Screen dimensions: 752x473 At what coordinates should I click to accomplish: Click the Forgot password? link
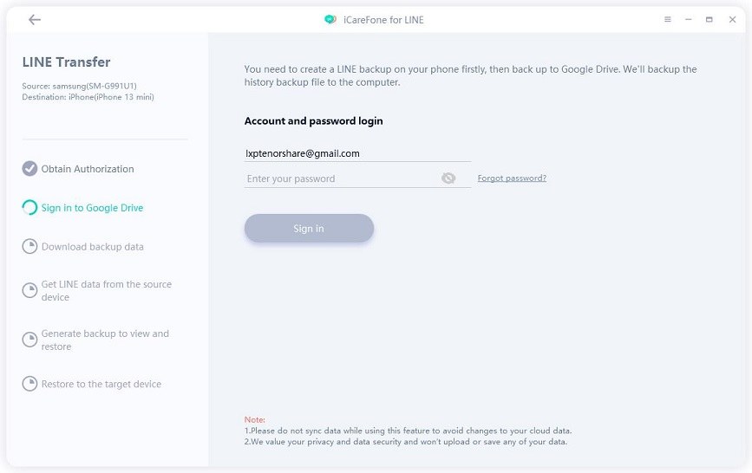click(512, 178)
